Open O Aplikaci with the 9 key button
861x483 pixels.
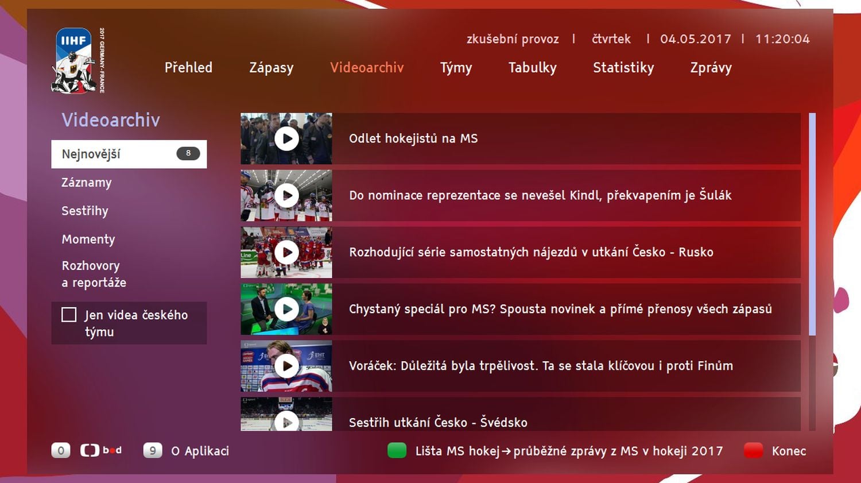click(152, 451)
